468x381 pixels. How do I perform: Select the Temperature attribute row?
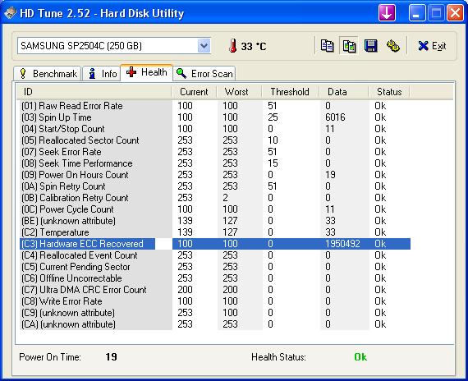tap(215, 232)
